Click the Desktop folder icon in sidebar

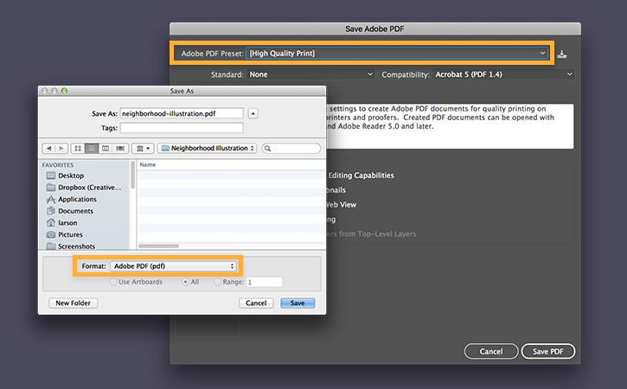51,175
